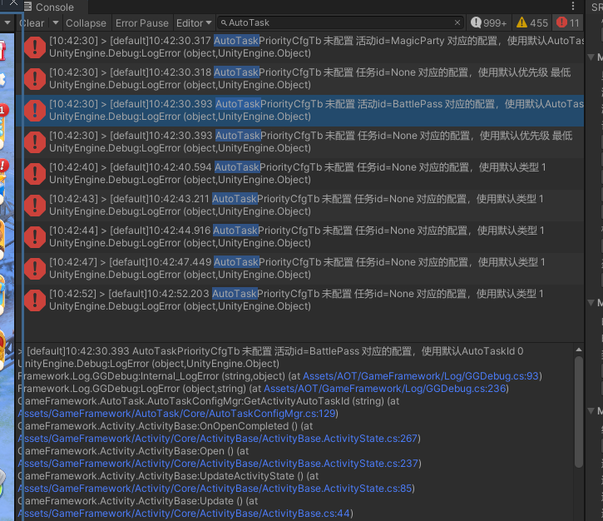Viewport: 603px width, 521px height.
Task: Select the 10:42:30.318 log entry
Action: [300, 78]
